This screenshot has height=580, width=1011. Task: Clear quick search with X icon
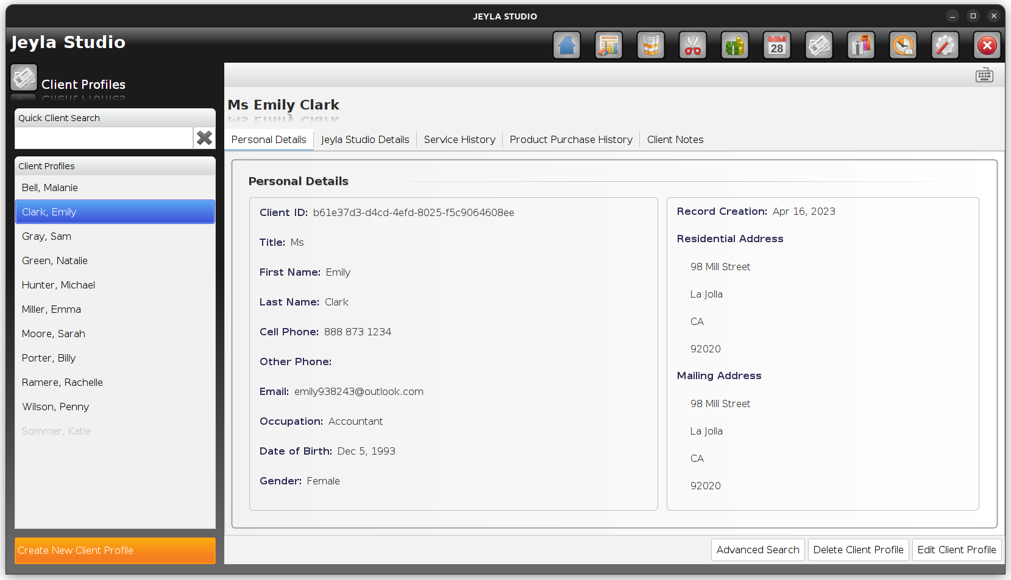204,138
